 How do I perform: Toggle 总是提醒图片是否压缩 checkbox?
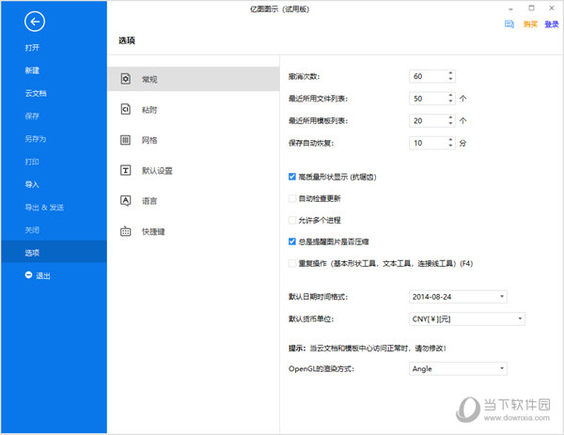(292, 241)
